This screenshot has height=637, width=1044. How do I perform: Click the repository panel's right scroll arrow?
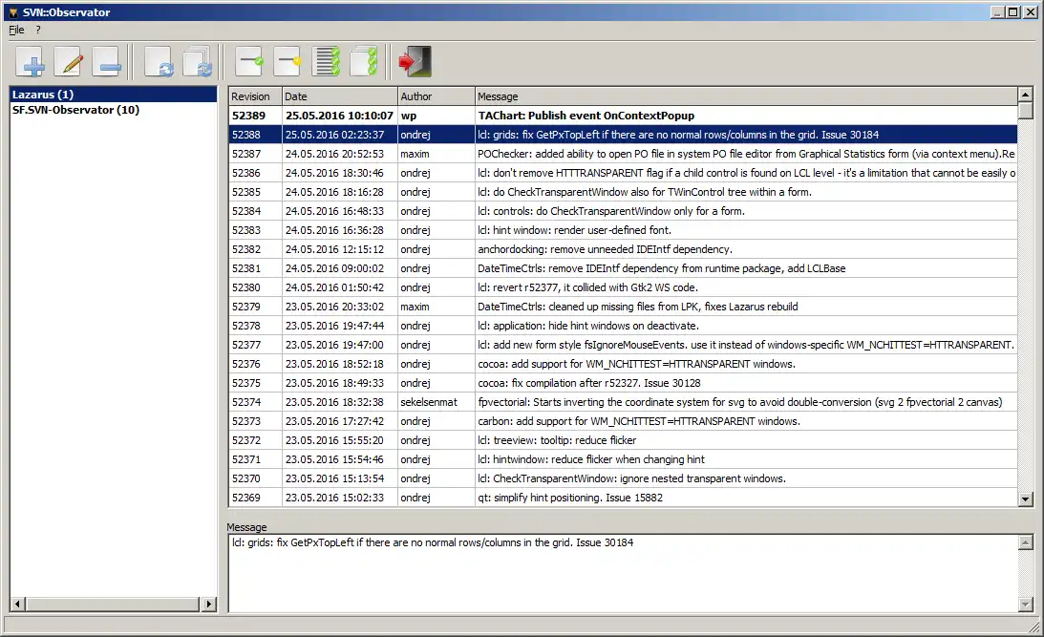tap(209, 604)
